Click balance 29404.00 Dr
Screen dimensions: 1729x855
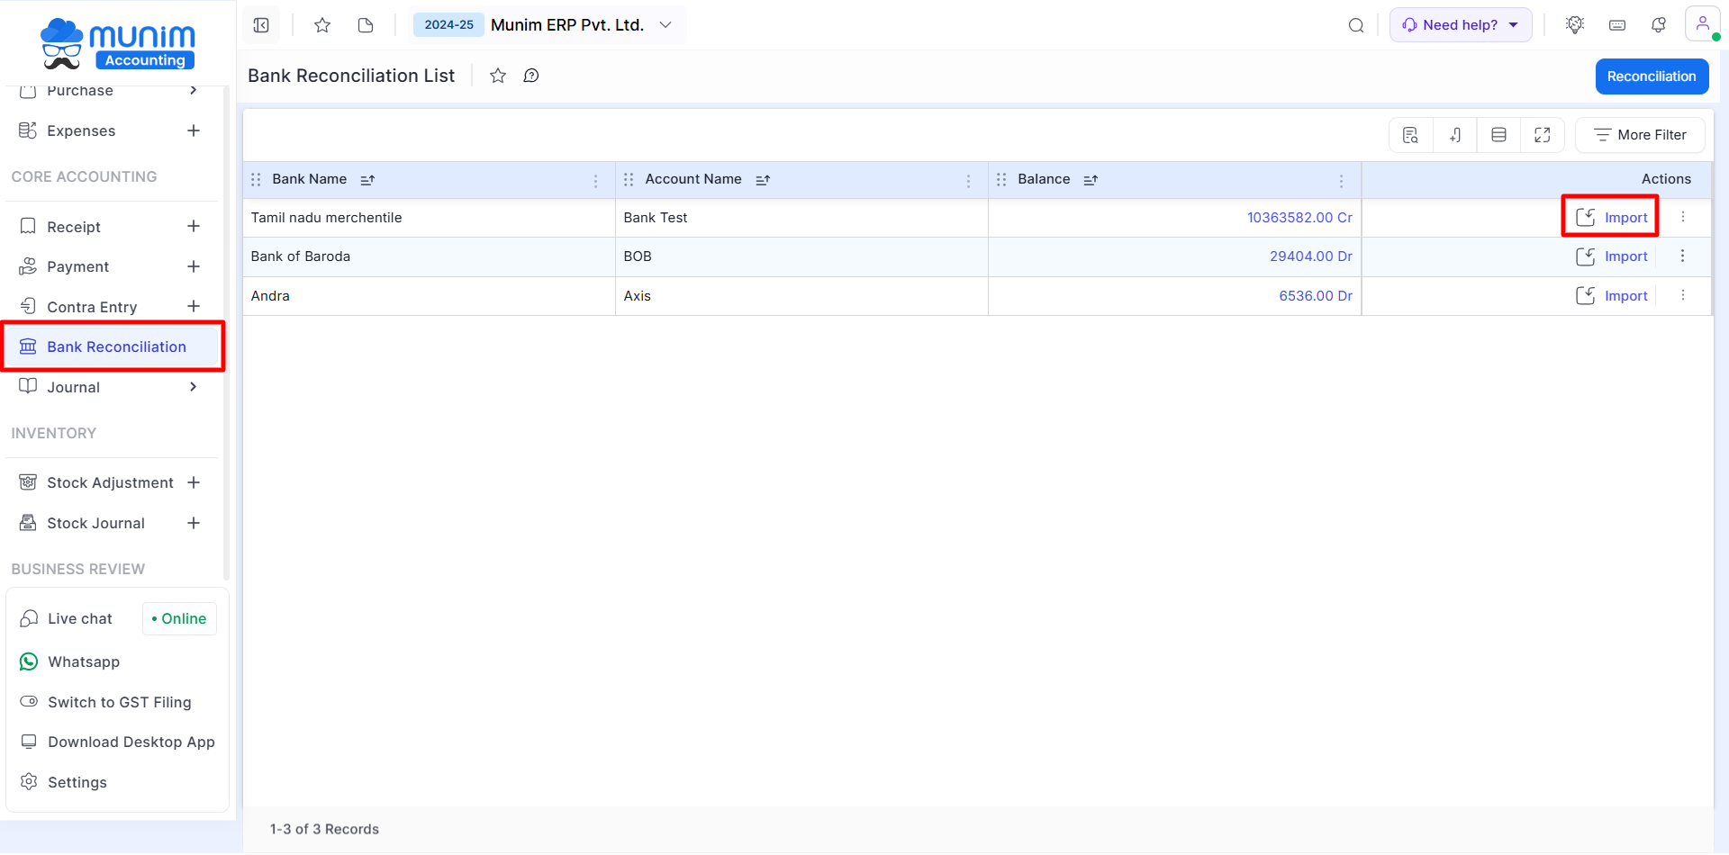(x=1311, y=256)
